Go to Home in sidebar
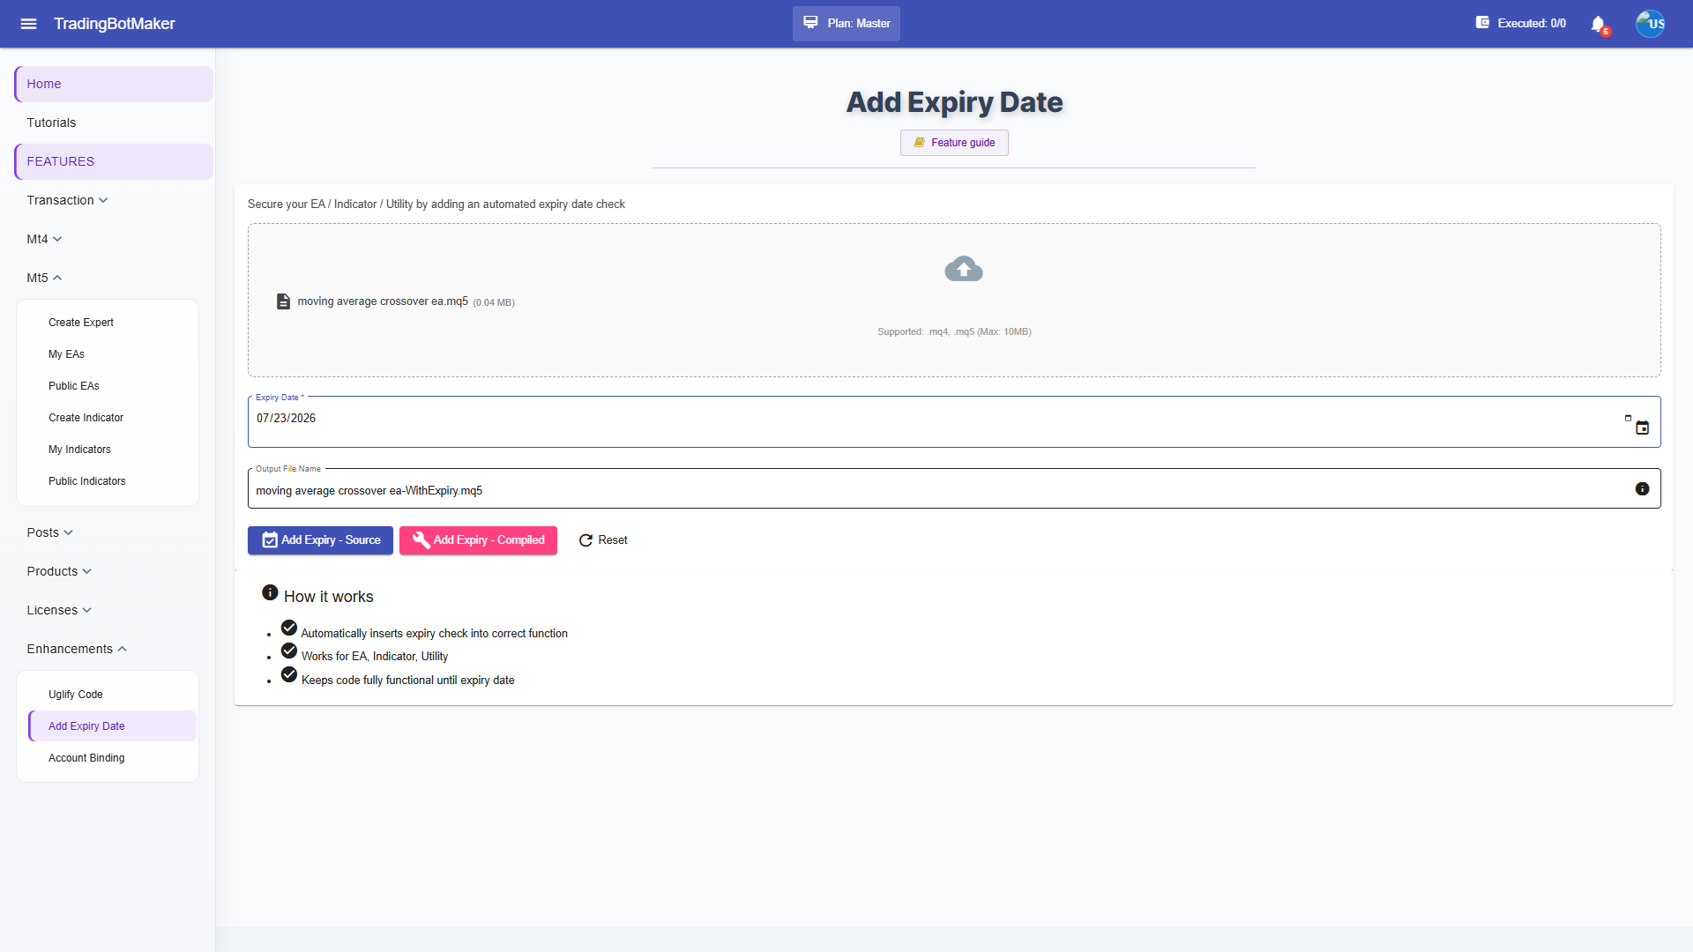1693x952 pixels. (114, 84)
